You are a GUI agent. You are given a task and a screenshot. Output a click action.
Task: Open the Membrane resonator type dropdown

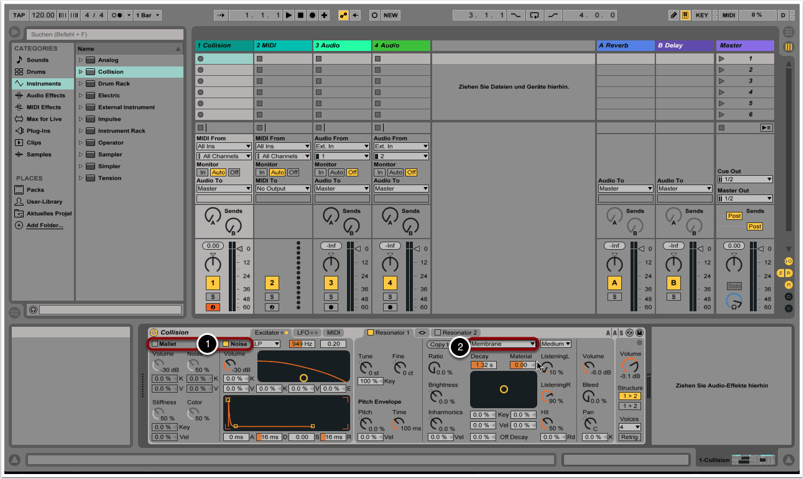[x=502, y=344]
